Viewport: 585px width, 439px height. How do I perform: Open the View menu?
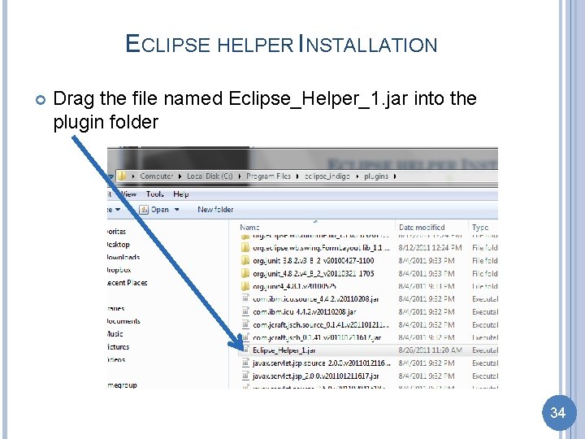128,194
